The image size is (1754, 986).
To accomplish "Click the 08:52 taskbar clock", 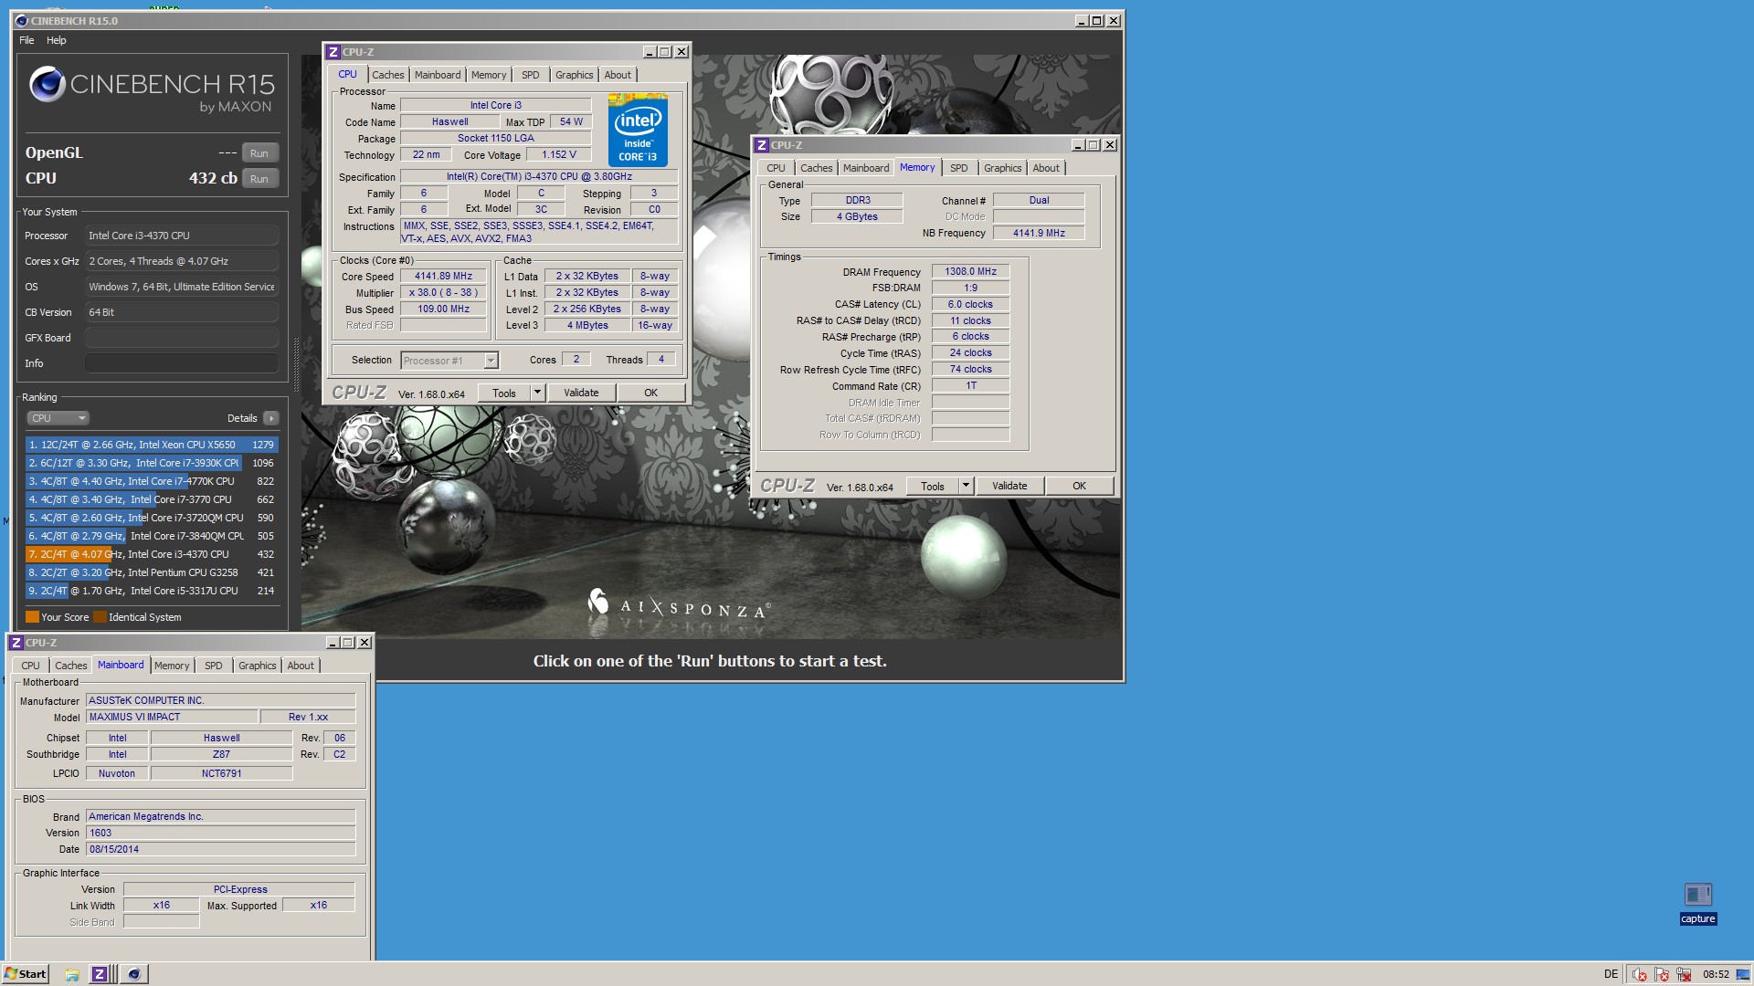I will coord(1716,974).
